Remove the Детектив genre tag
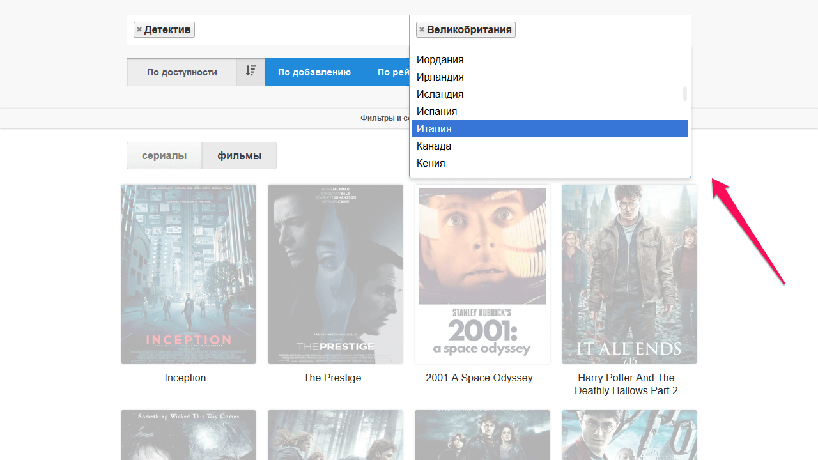The height and width of the screenshot is (460, 818). pos(139,29)
